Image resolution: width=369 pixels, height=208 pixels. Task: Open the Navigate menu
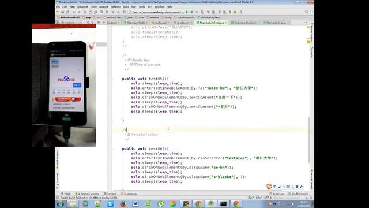pyautogui.click(x=82, y=7)
